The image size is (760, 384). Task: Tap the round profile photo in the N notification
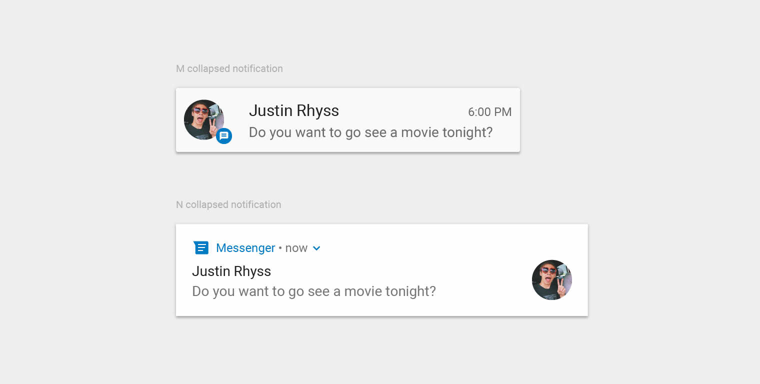click(551, 280)
